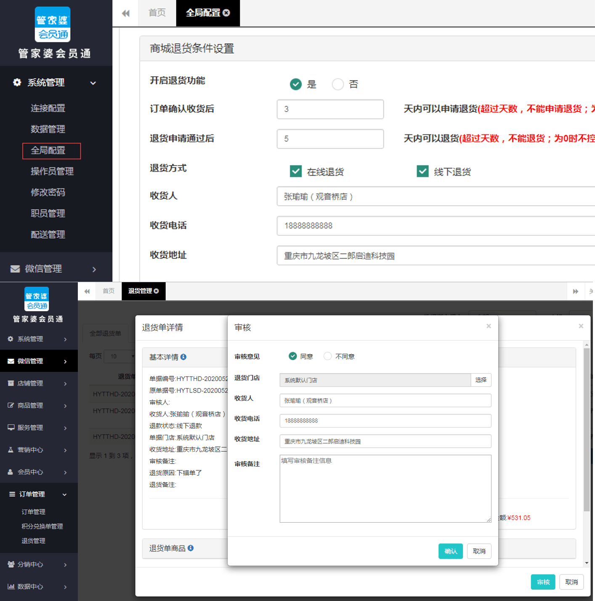Screen dimensions: 595x601
Task: Click the chart icon beside 数据中心
Action: point(11,586)
